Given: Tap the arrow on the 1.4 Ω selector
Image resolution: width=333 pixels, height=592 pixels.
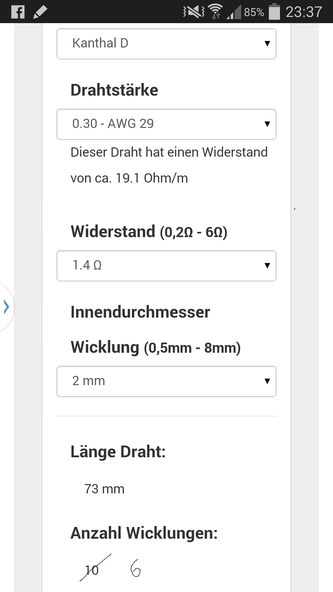Looking at the screenshot, I should (267, 265).
